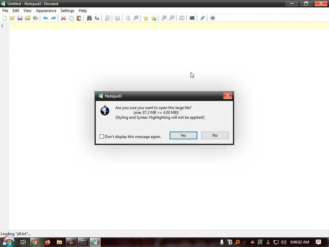Viewport: 329px width, 247px height.
Task: Open the Edit menu
Action: point(16,11)
